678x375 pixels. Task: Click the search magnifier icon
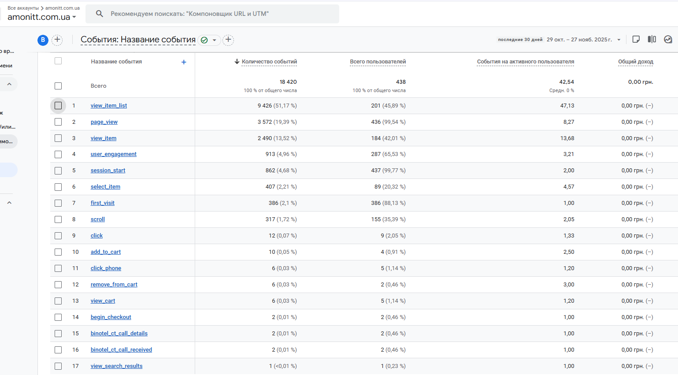[x=100, y=14]
